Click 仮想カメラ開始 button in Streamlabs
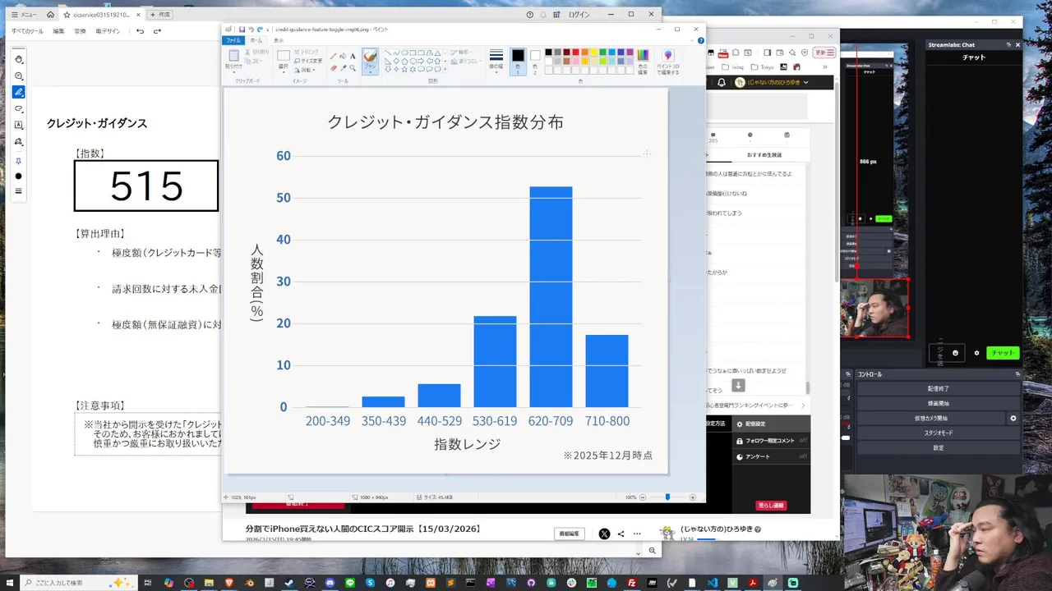 click(930, 419)
